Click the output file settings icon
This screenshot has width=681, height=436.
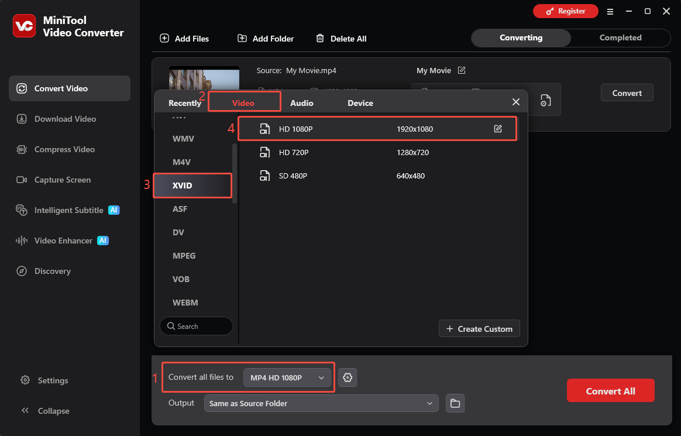point(545,100)
